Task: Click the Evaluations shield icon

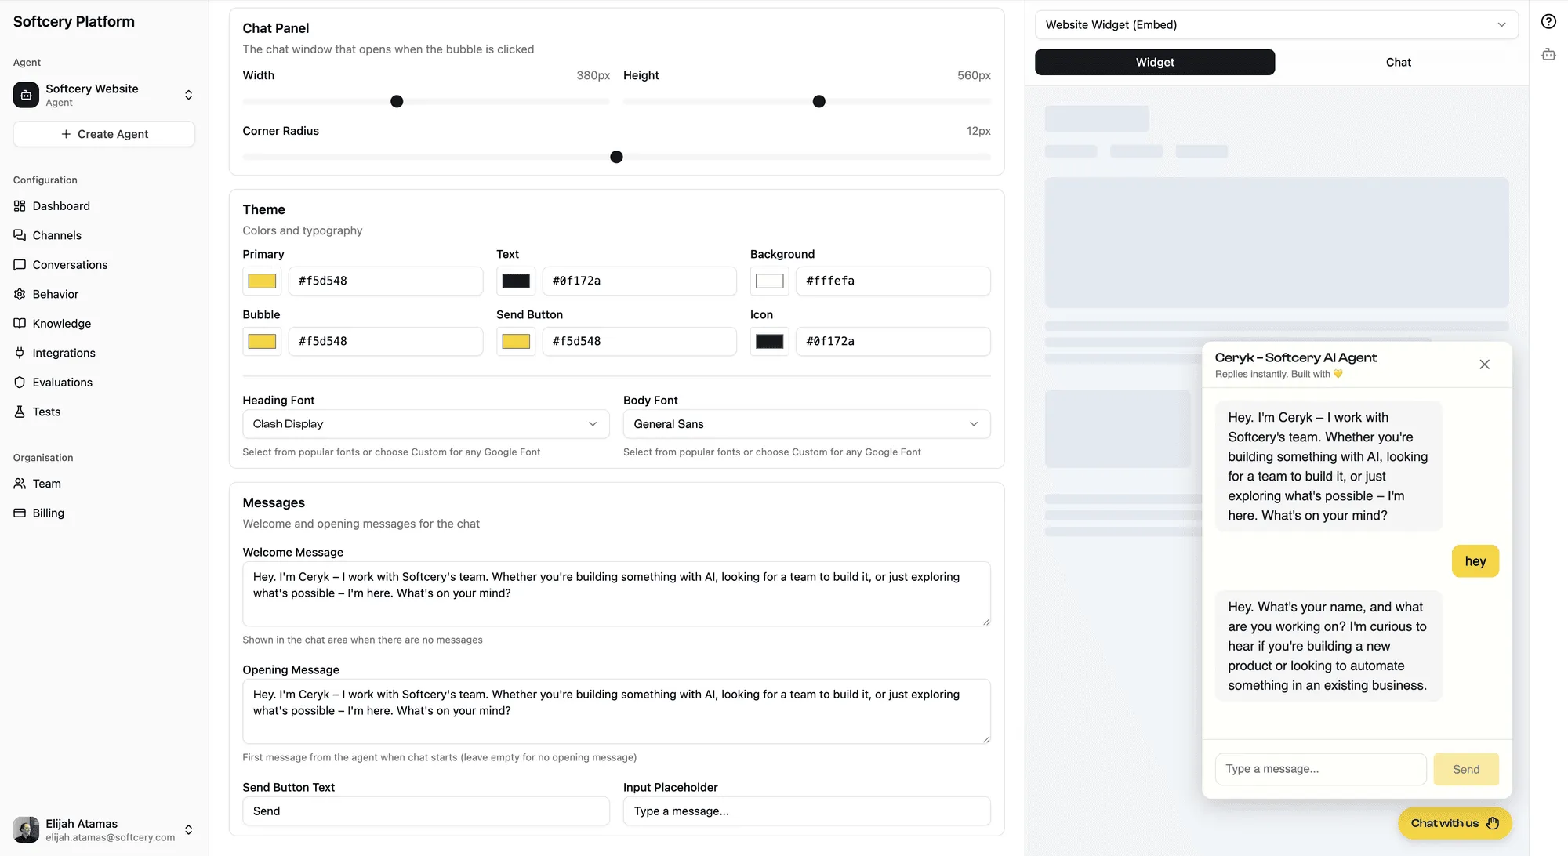Action: coord(20,383)
